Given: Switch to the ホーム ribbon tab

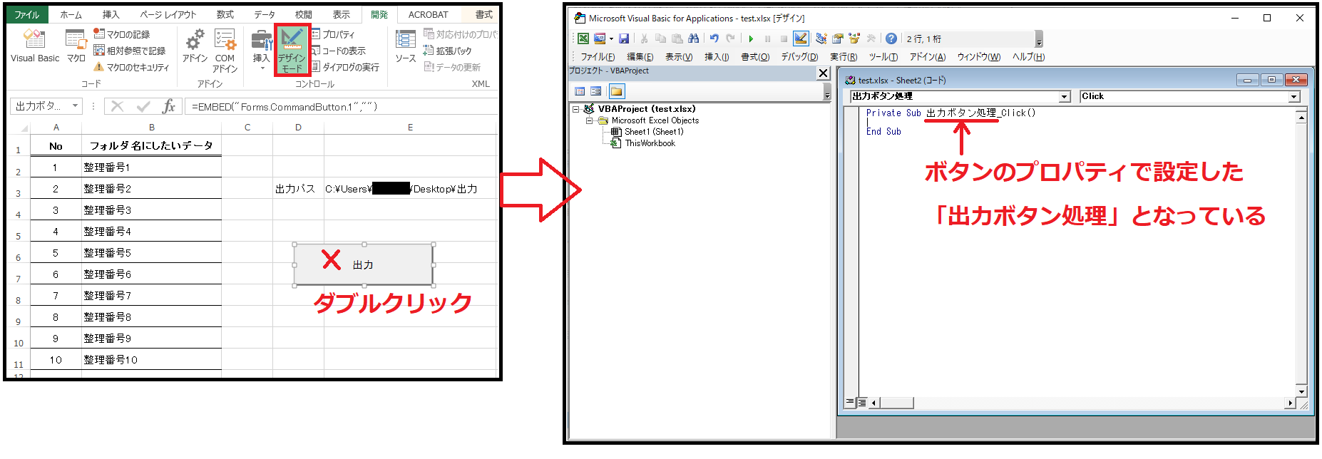Looking at the screenshot, I should point(71,14).
